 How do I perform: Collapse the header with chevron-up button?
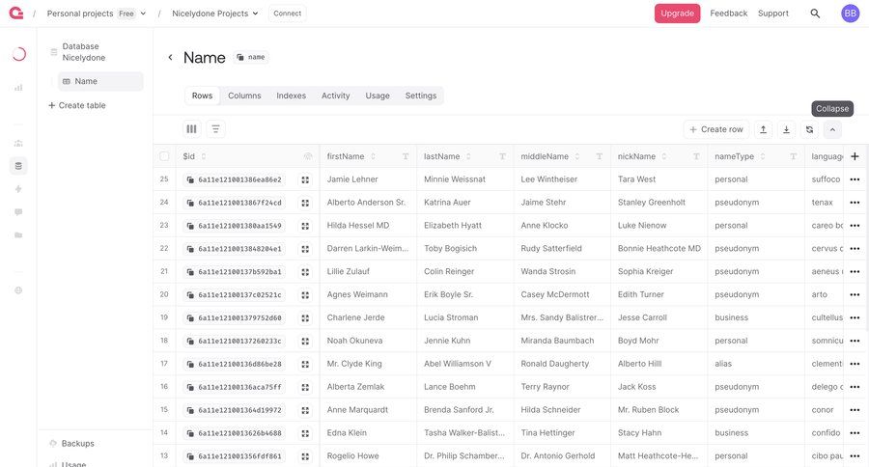click(x=832, y=129)
